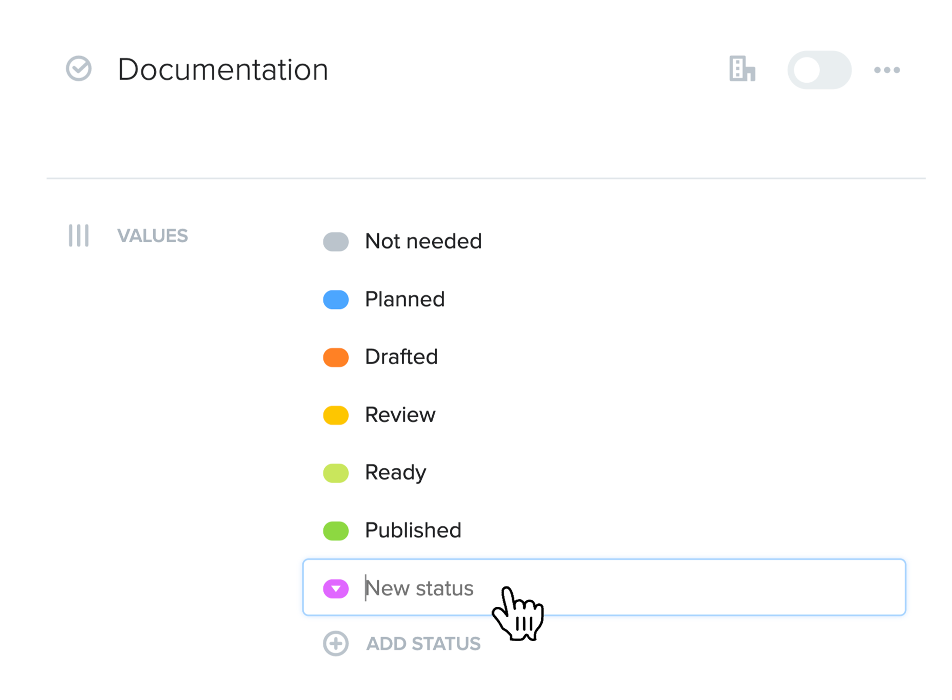Viewport: 952px width, 700px height.
Task: Select the orange Drafted color swatch
Action: [336, 357]
